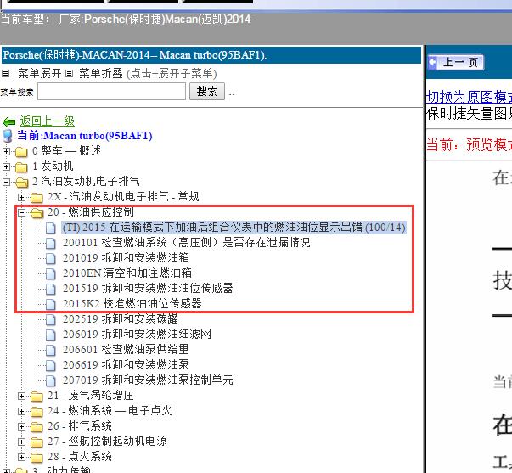The image size is (512, 473).
Task: Select the 28 - 点火系统 folder label
Action: click(x=80, y=457)
